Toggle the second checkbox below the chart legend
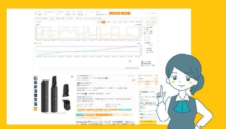The width and height of the screenshot is (226, 129). pos(142,64)
